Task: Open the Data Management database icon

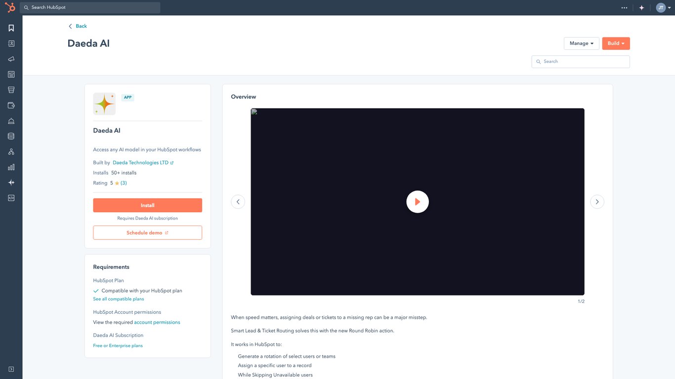Action: [11, 136]
